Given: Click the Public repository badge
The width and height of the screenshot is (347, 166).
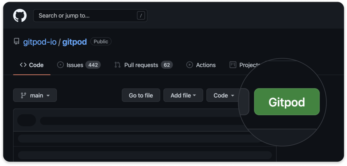Looking at the screenshot, I should point(101,41).
